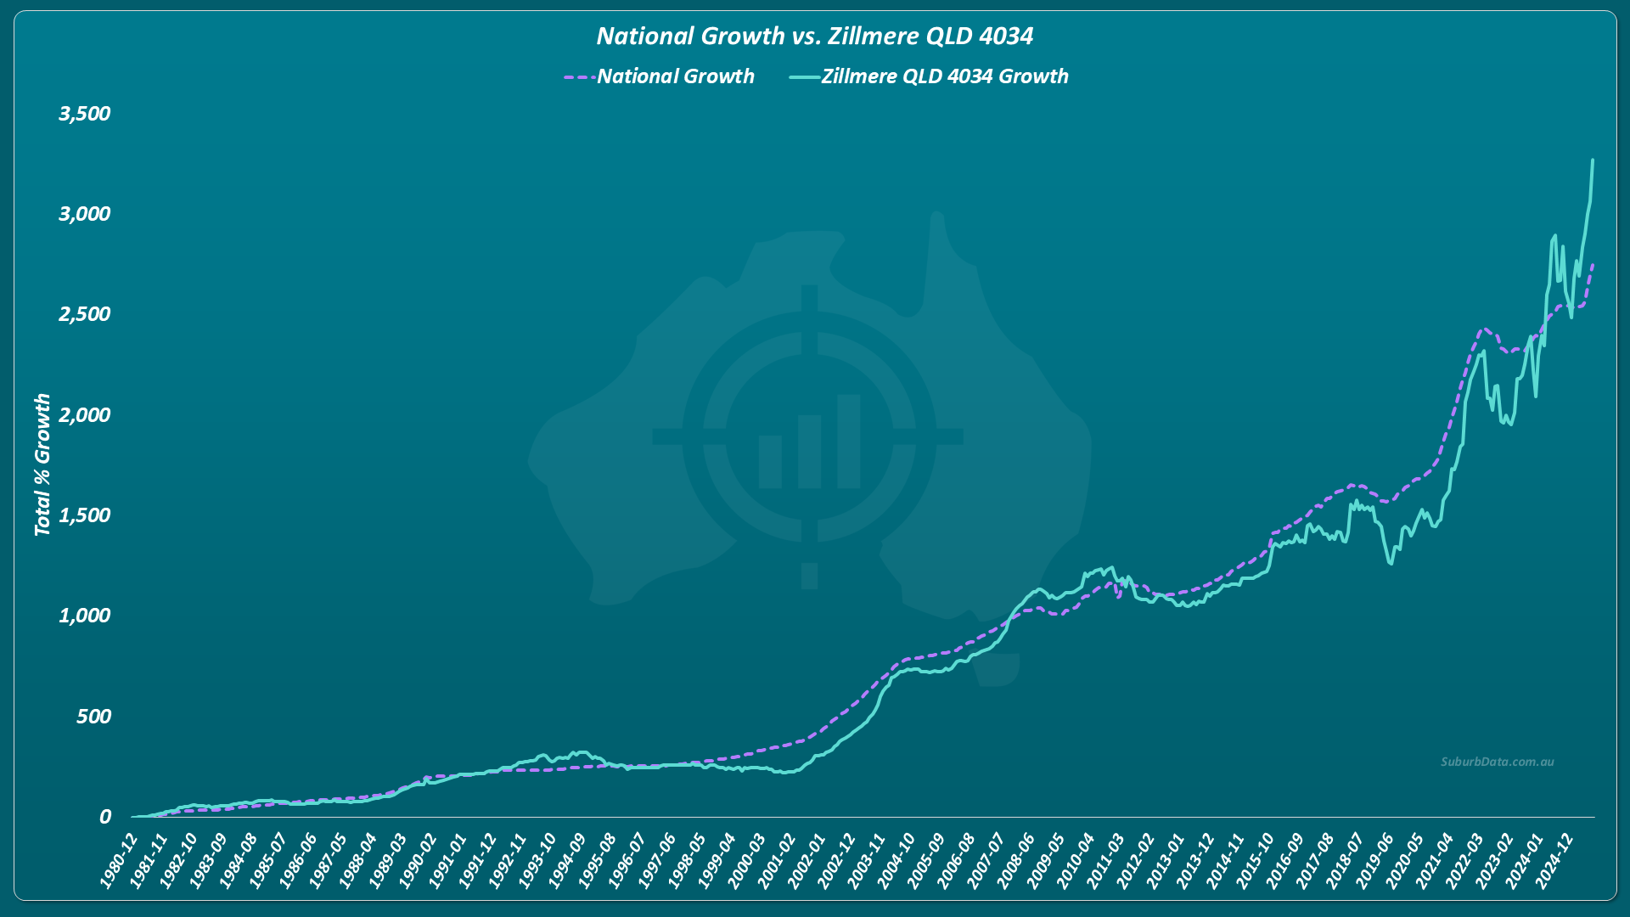
Task: Click the 1994-09 x-axis date label
Action: 566,860
